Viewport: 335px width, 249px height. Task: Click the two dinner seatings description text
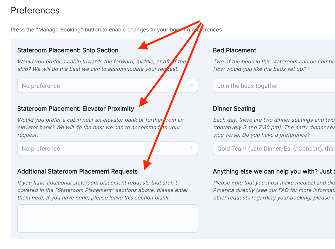pos(274,127)
